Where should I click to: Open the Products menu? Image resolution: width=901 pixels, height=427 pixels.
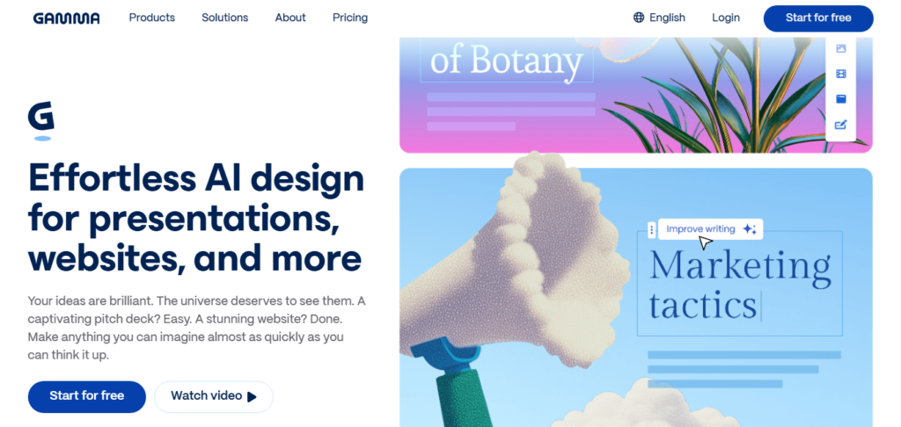[151, 18]
